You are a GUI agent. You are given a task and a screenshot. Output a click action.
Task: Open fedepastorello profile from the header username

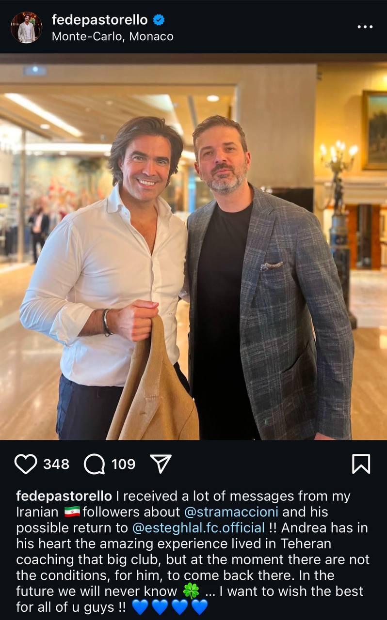99,20
